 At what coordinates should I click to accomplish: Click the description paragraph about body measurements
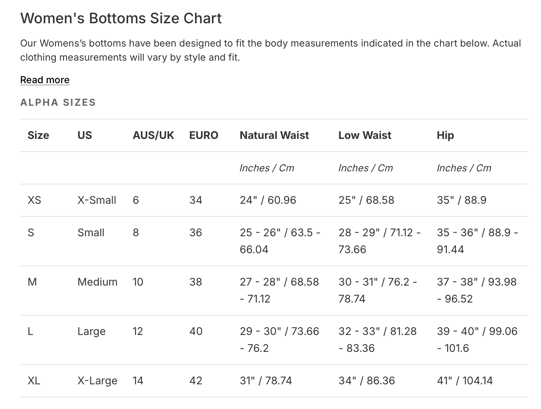pyautogui.click(x=270, y=50)
